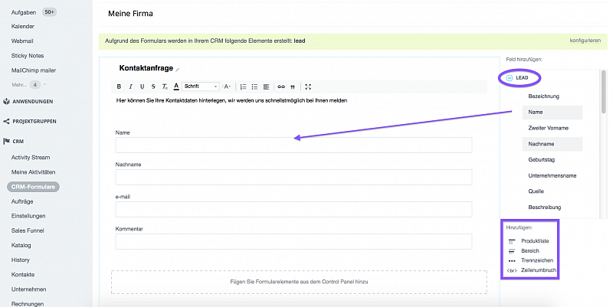Click the text alignment icon
Screen dimensions: 613x307
(x=266, y=87)
